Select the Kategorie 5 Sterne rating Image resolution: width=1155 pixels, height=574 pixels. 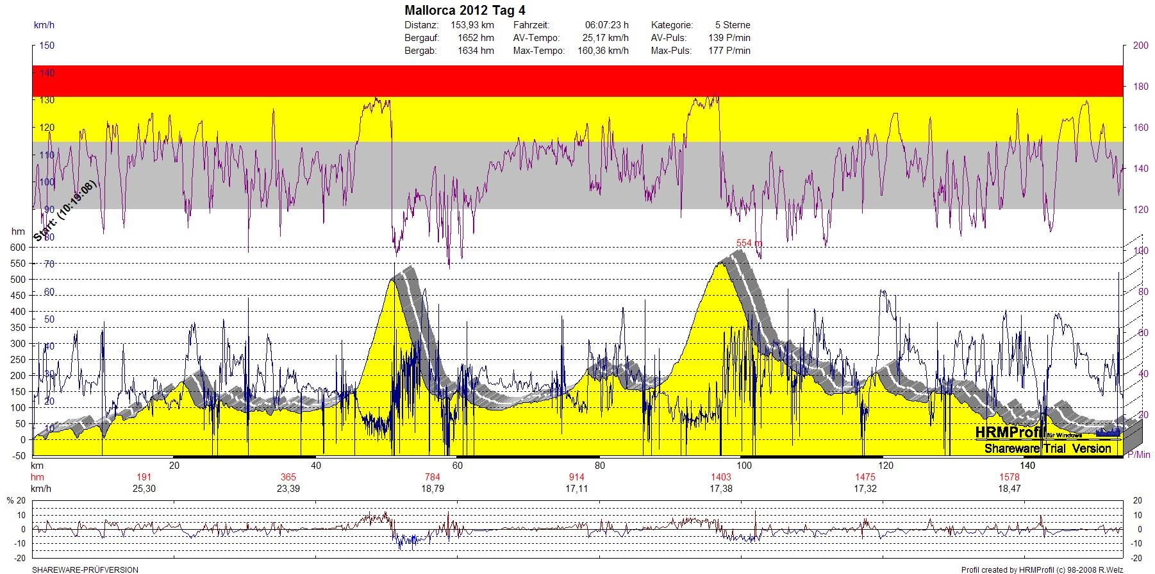[733, 25]
